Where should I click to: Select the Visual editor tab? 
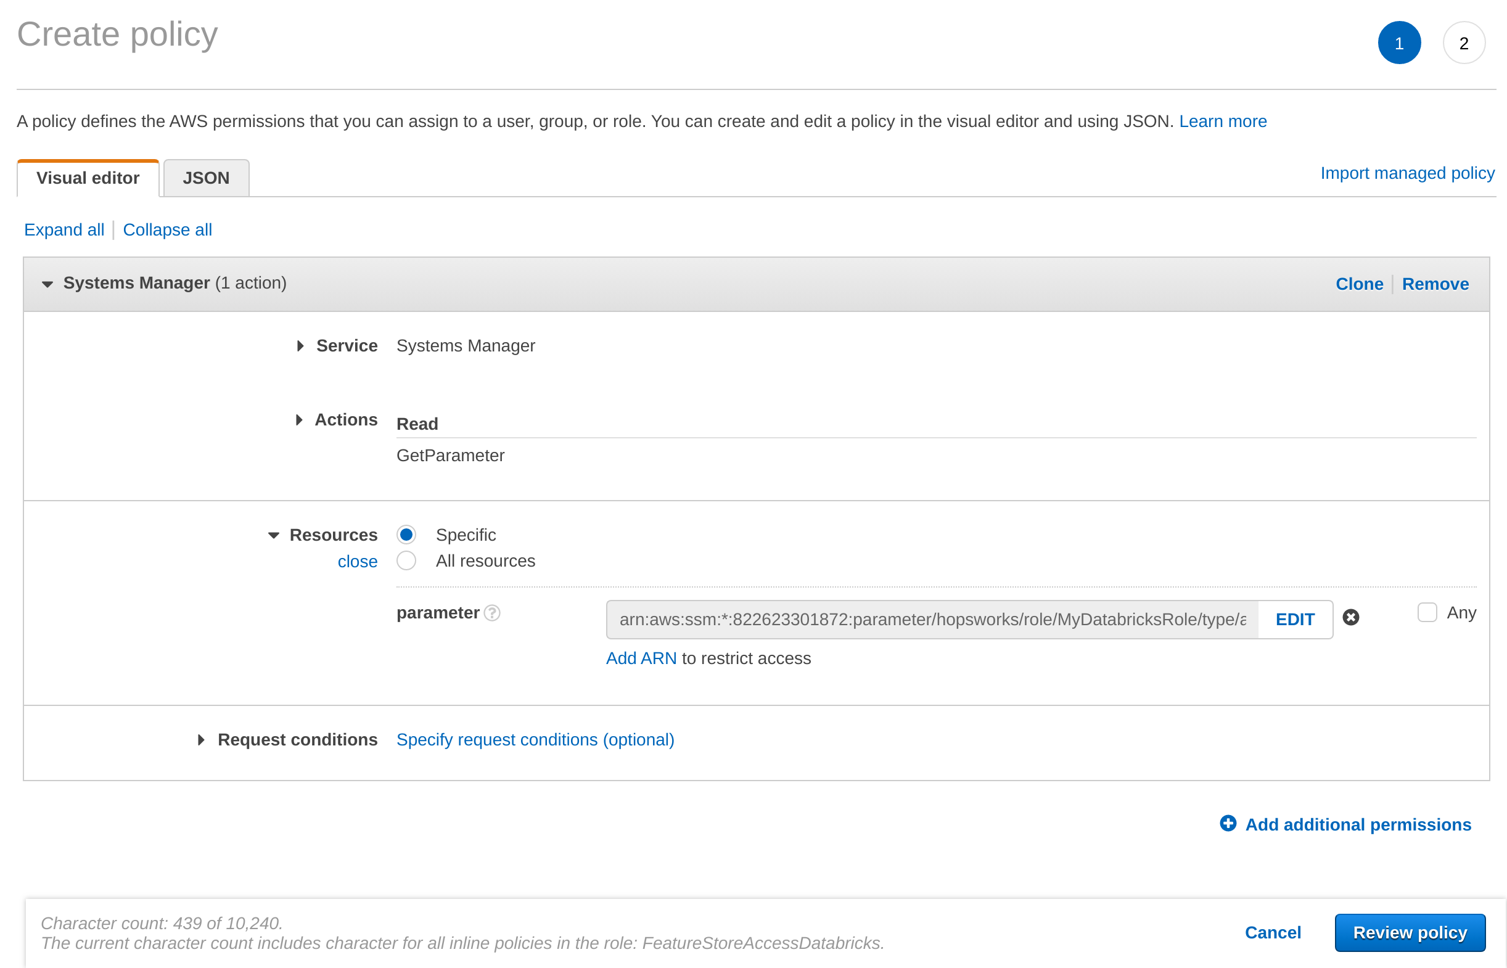pos(88,178)
